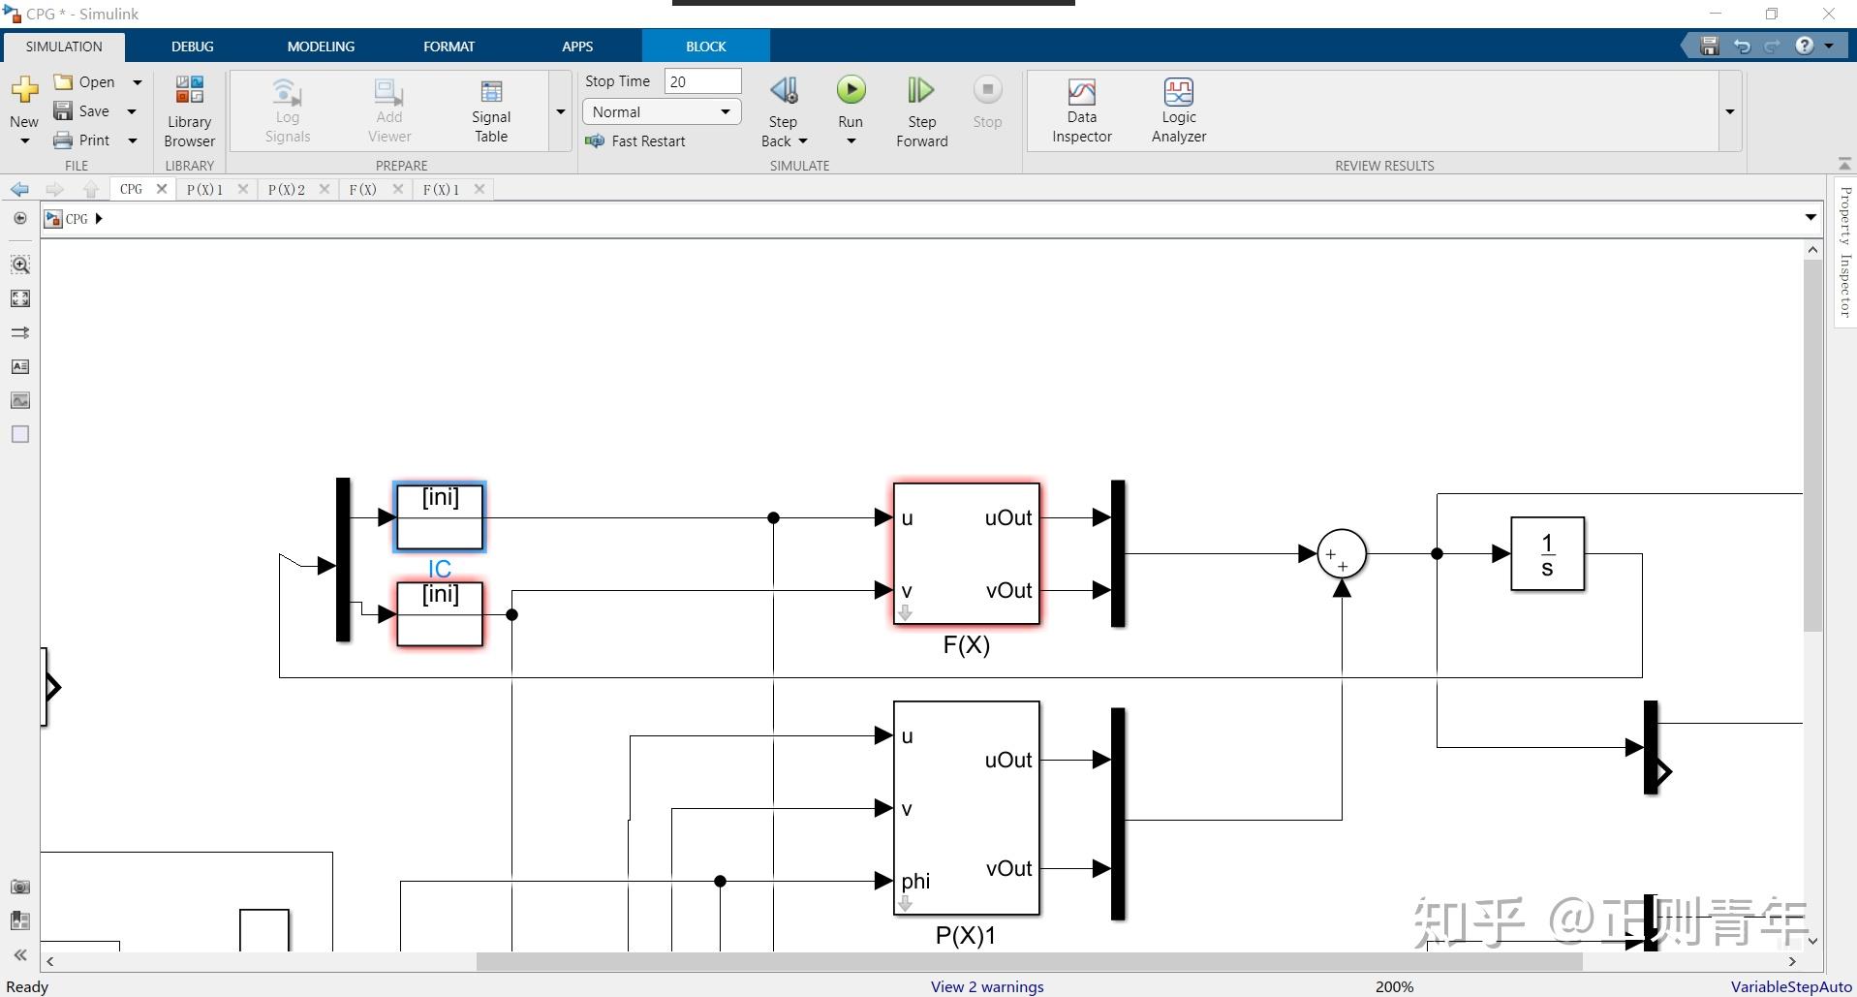Screen dimensions: 1857x997
Task: Open the APPS ribbon tab
Action: tap(577, 47)
